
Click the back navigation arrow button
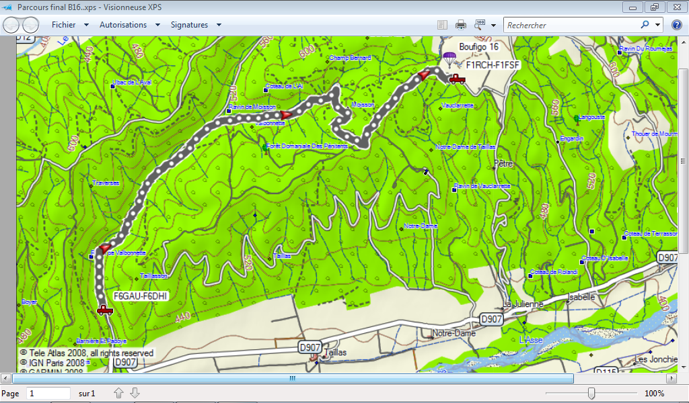pos(11,25)
